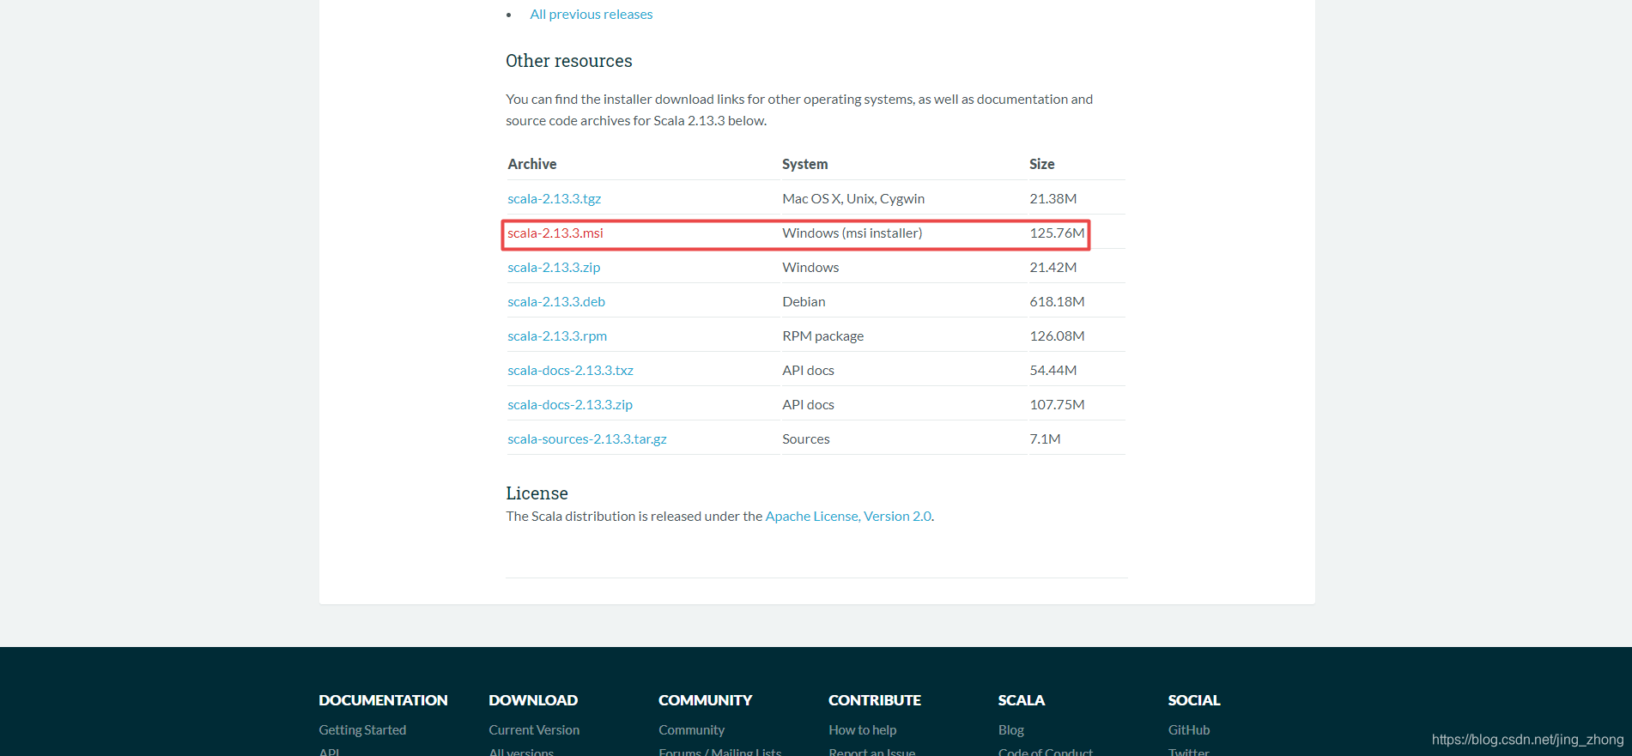Click the RPM package system cell
Viewport: 1632px width, 756px height.
click(823, 336)
